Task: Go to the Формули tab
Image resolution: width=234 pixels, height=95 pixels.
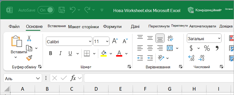Action: coord(112,27)
